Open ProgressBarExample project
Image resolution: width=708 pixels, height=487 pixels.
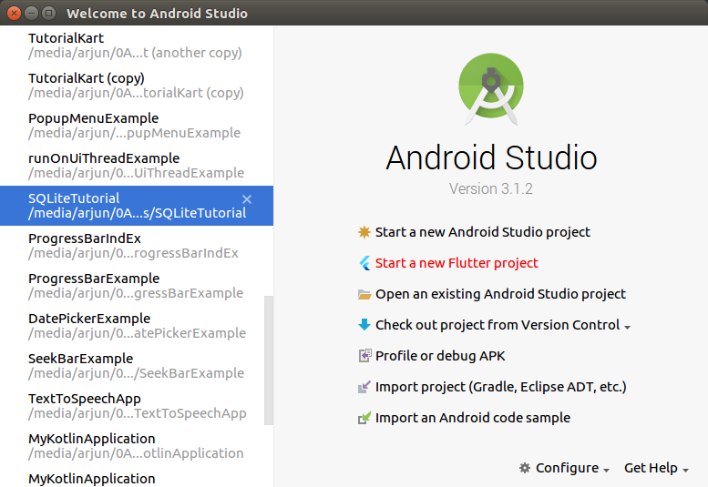click(137, 286)
